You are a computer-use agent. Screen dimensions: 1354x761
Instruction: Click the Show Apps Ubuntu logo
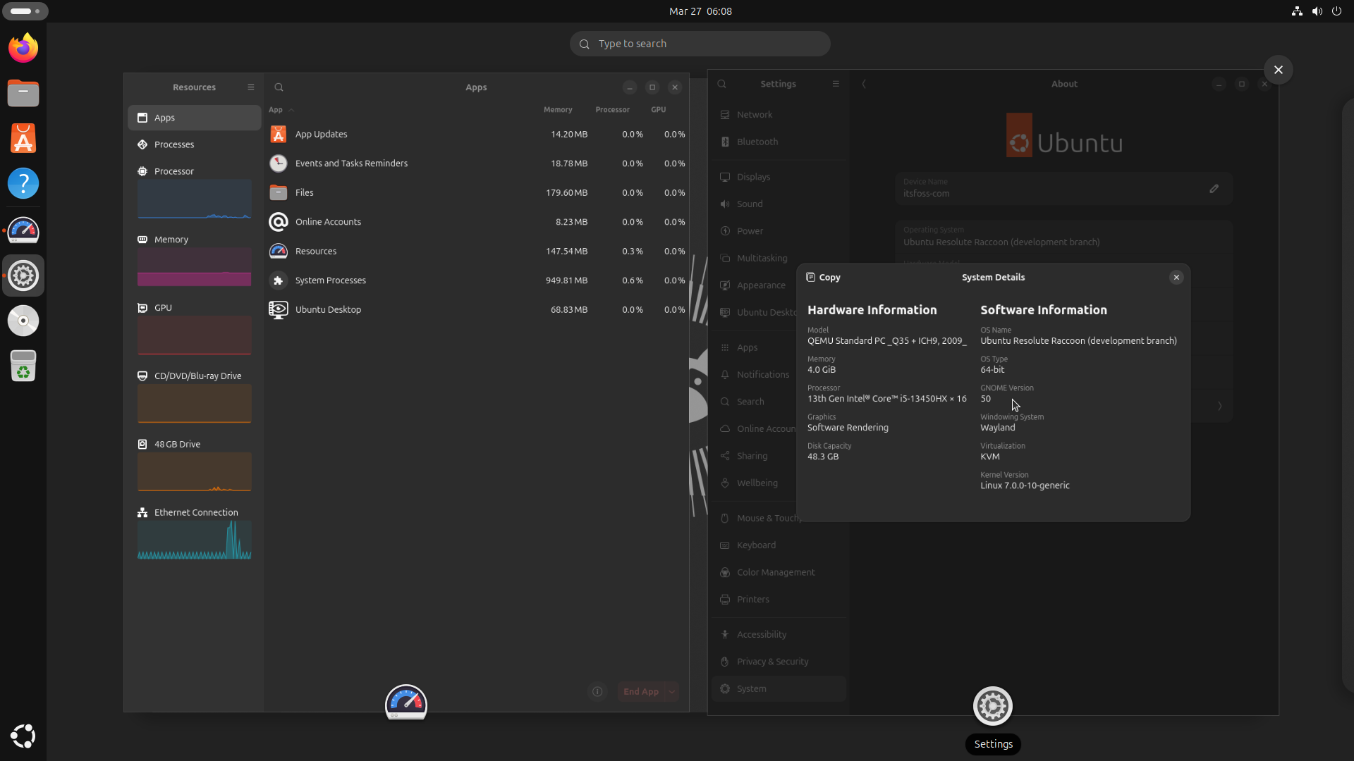pos(23,736)
